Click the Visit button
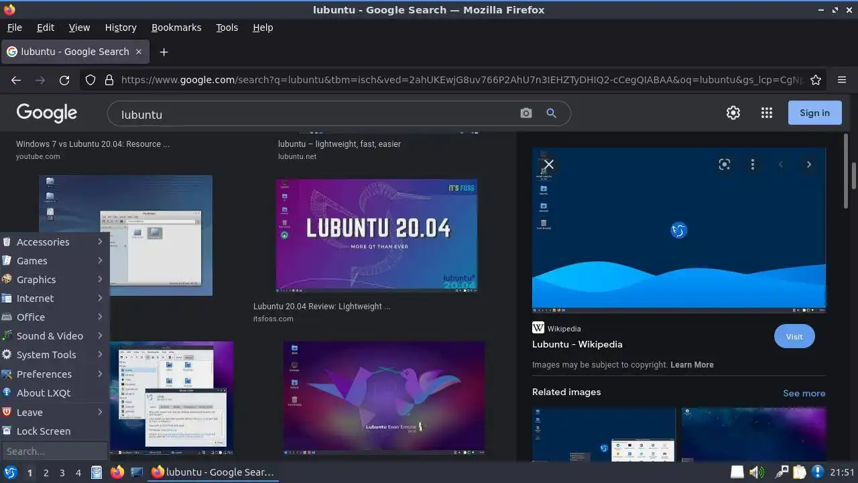The image size is (858, 483). [794, 336]
